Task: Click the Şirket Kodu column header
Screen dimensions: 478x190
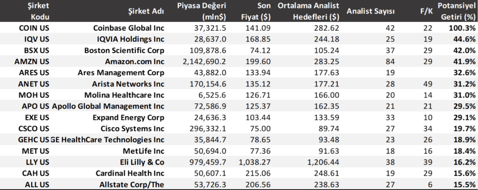Action: (28, 11)
